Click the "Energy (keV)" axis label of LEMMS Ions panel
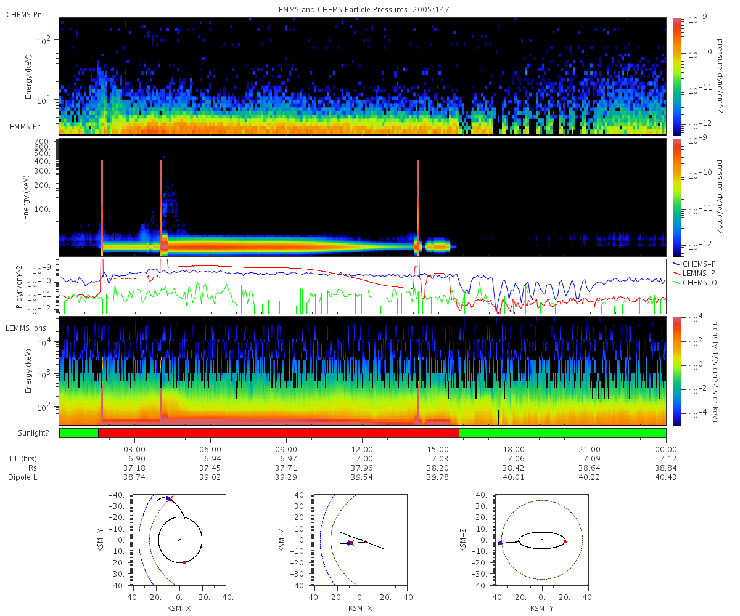This screenshot has width=740, height=616. (x=28, y=371)
